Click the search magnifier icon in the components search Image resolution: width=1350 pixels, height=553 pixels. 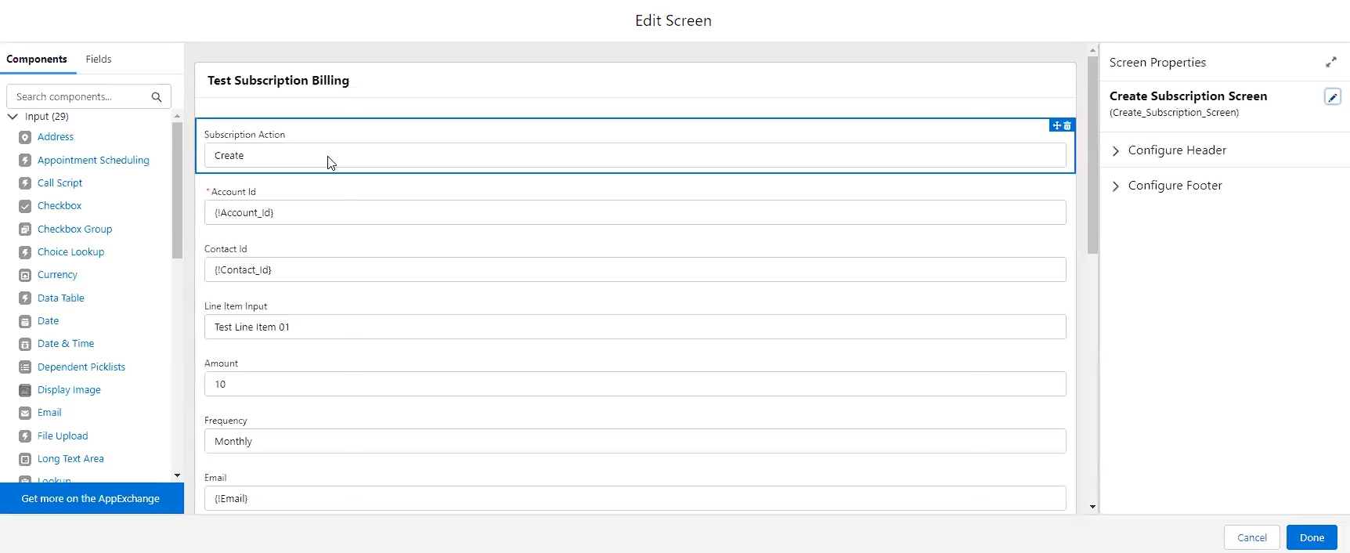[x=157, y=97]
